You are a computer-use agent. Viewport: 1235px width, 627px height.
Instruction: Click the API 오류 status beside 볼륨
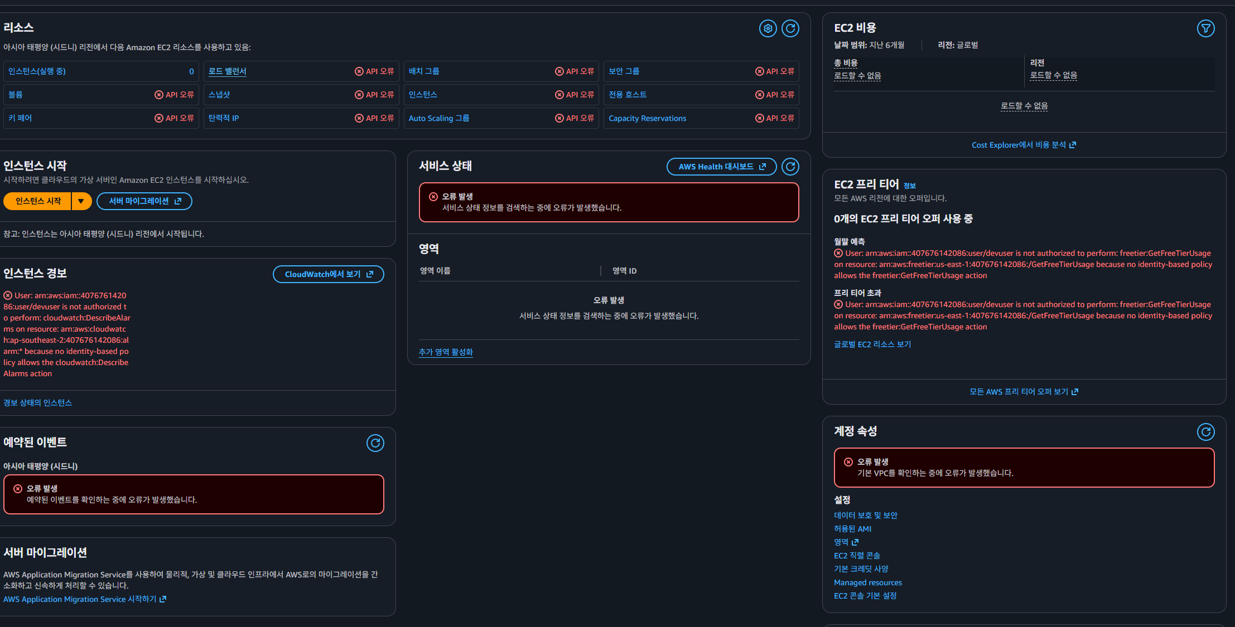point(174,95)
